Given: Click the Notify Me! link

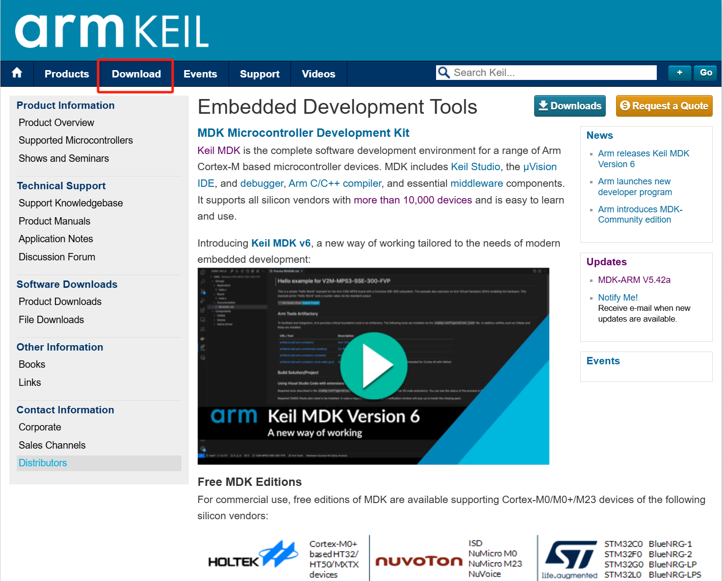Looking at the screenshot, I should (x=618, y=298).
